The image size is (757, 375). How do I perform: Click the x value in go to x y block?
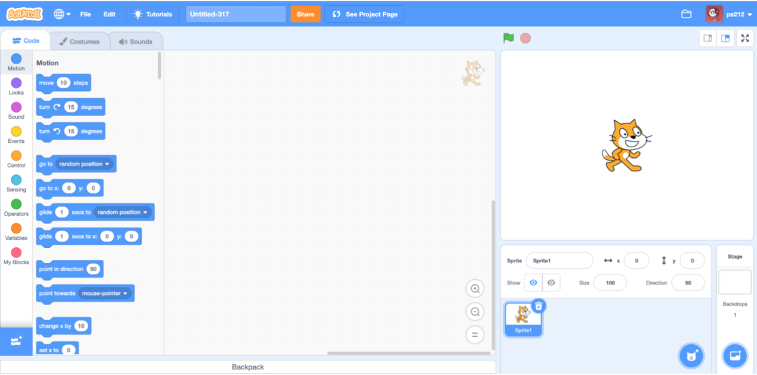point(69,188)
